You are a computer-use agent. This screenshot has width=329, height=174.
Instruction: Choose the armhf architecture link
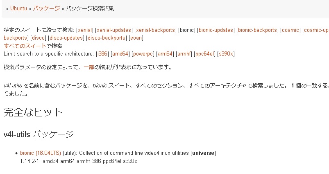click(x=184, y=54)
